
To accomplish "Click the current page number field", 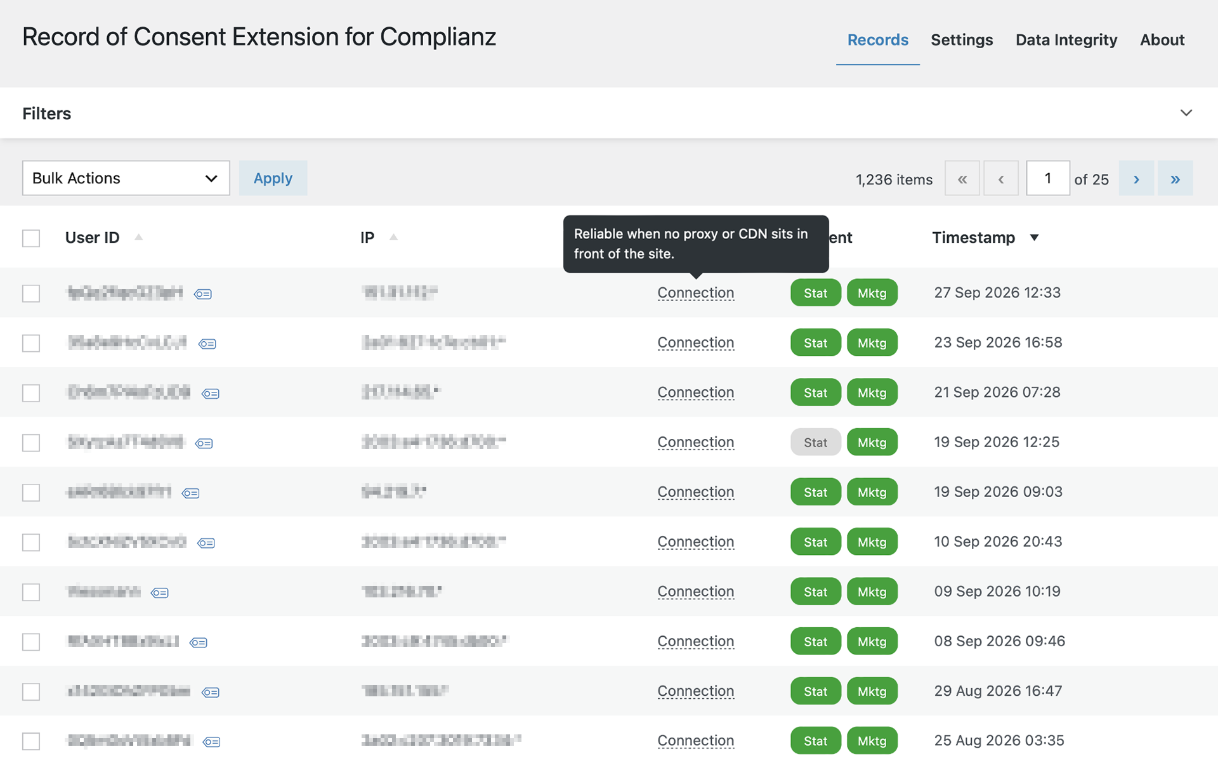I will [x=1048, y=178].
